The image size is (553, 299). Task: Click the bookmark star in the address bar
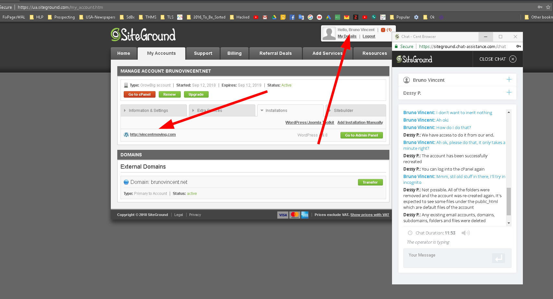pyautogui.click(x=548, y=7)
